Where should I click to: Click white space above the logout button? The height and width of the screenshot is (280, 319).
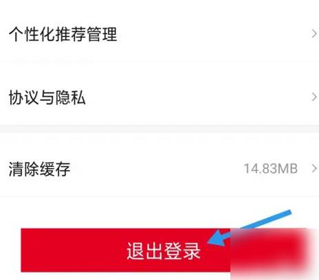(115, 212)
